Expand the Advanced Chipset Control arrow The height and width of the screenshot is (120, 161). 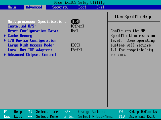point(5,54)
